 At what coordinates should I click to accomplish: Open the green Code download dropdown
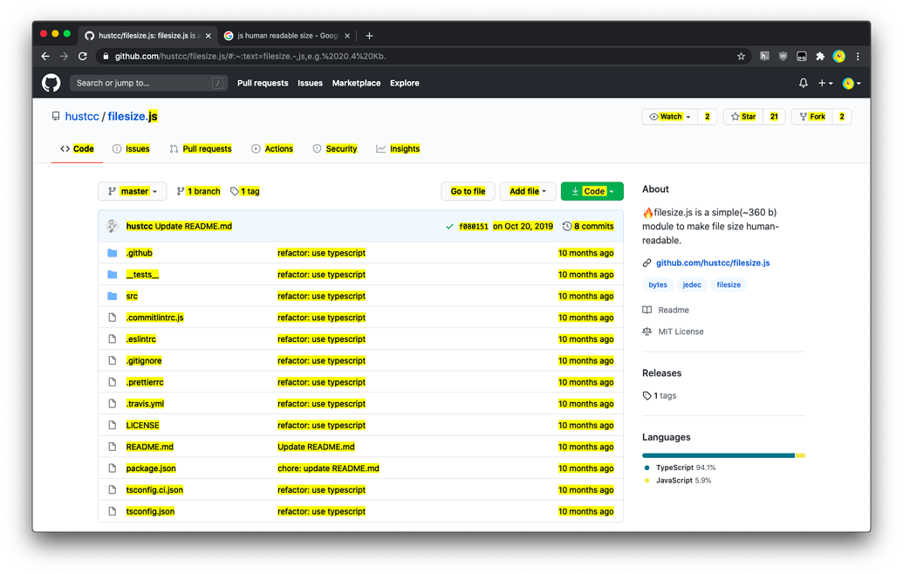click(592, 191)
